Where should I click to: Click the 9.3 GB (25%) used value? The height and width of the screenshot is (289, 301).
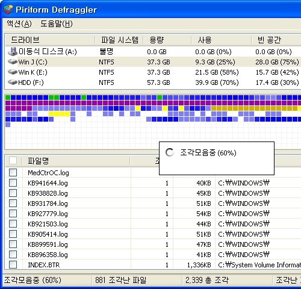pyautogui.click(x=215, y=62)
